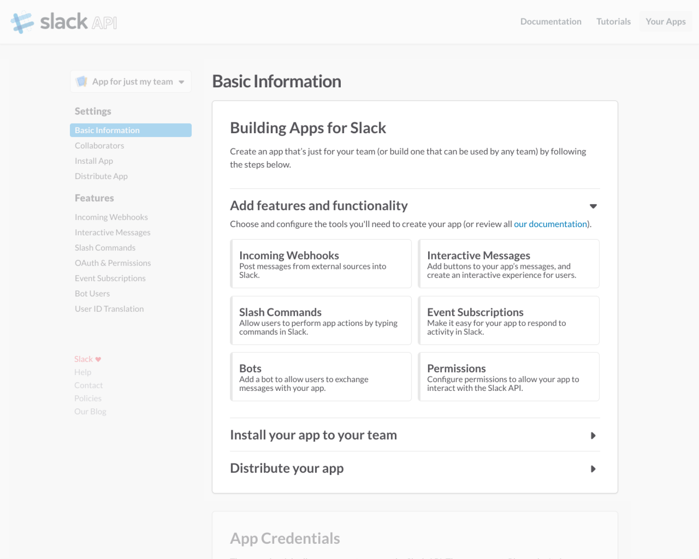This screenshot has width=699, height=559.
Task: Choose the Incoming Webhooks feature card
Action: coord(321,263)
